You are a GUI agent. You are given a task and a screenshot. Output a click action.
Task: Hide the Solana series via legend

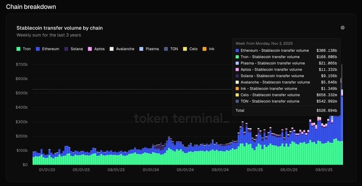(74, 49)
